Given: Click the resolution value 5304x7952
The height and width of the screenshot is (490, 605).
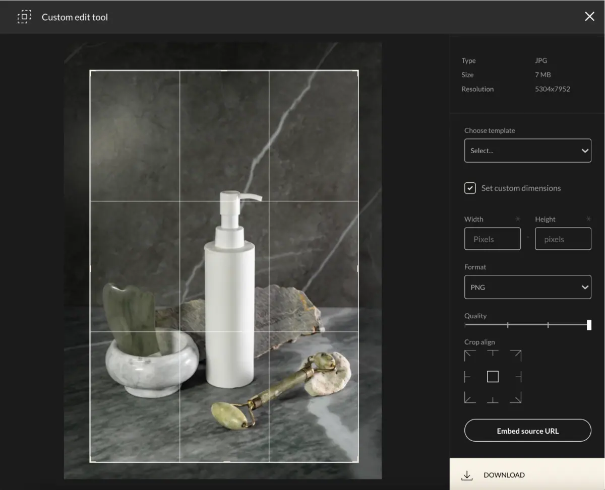Looking at the screenshot, I should point(552,89).
